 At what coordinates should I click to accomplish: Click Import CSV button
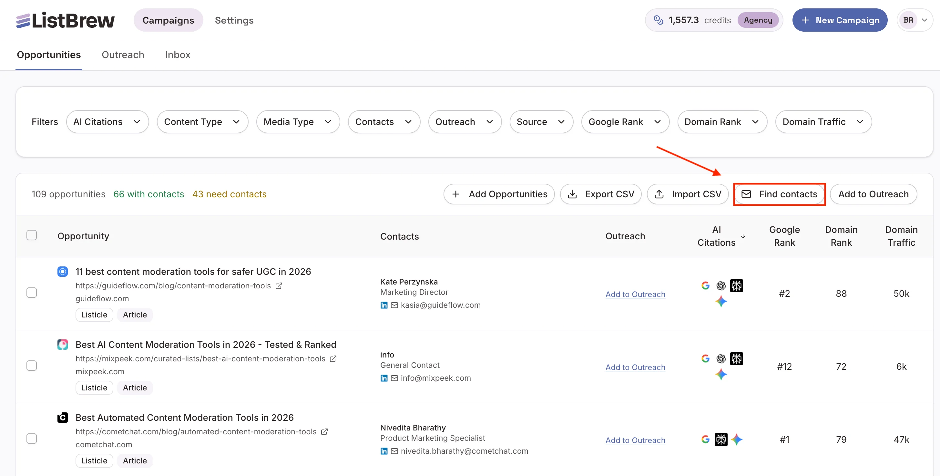pos(688,194)
